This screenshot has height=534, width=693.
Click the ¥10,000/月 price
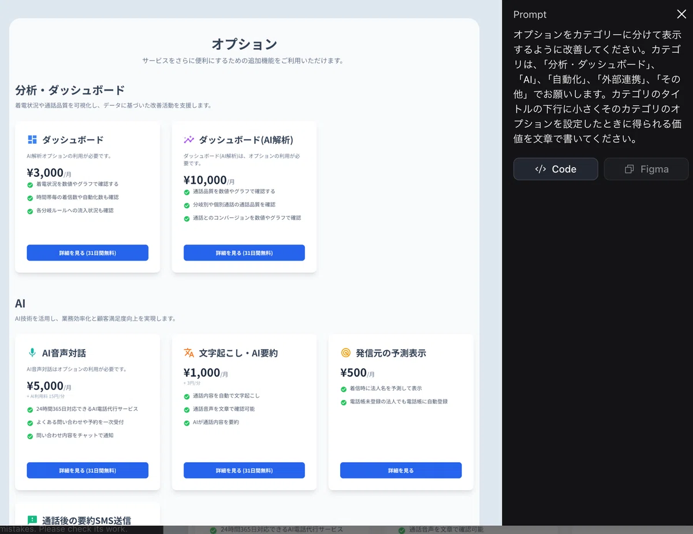209,180
